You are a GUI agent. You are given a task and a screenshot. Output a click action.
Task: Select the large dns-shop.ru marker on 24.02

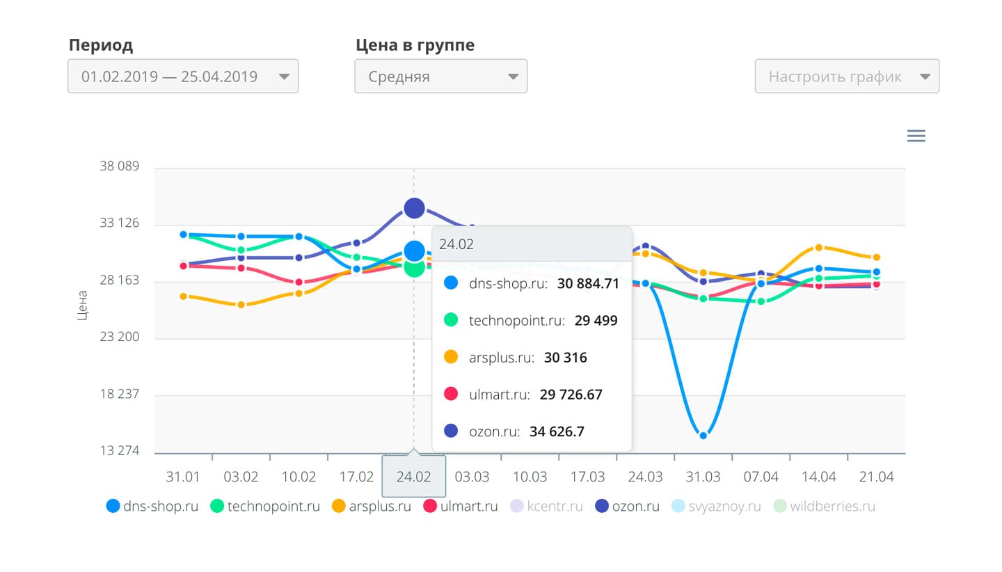click(414, 251)
